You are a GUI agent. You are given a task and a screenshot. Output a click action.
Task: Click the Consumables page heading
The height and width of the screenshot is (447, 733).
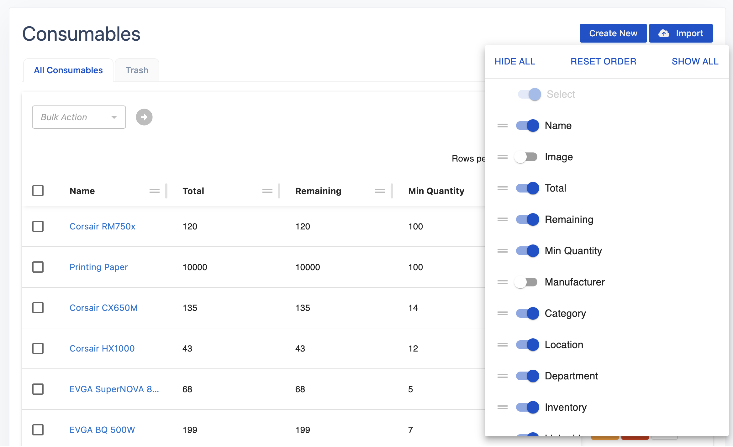[x=81, y=34]
